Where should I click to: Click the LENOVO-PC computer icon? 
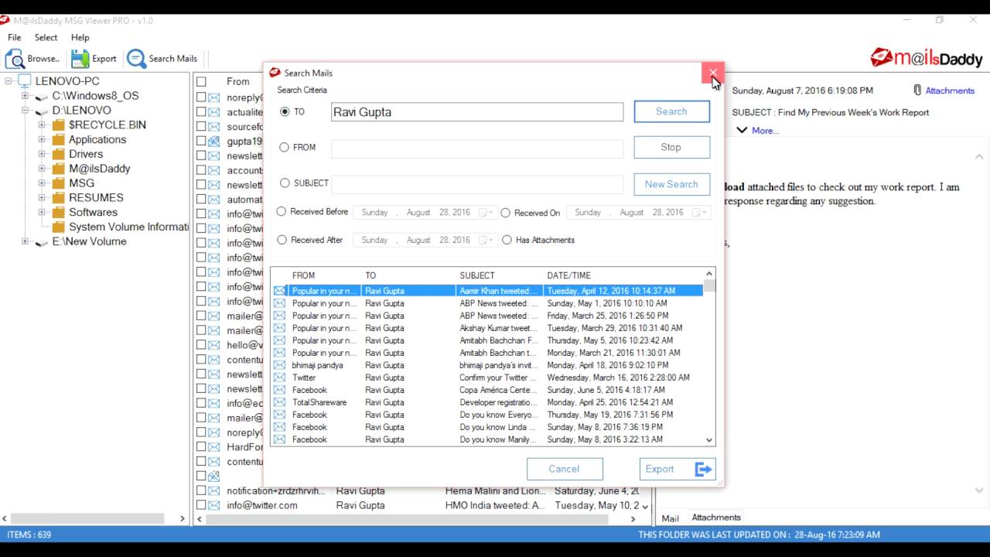(25, 81)
